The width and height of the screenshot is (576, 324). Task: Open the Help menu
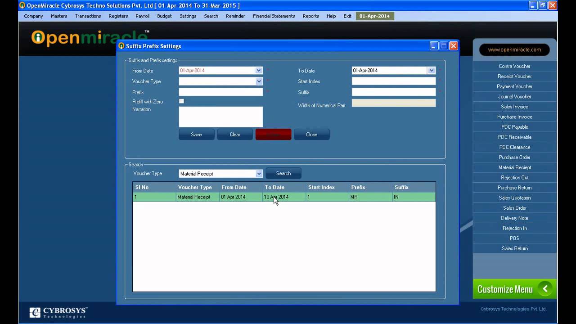point(331,16)
